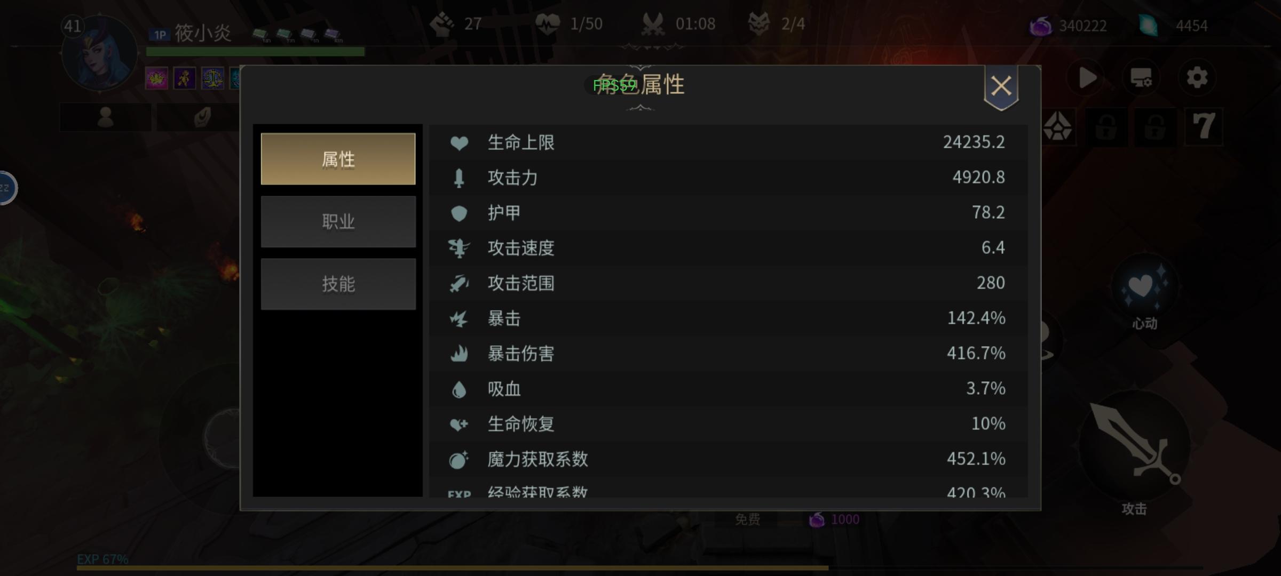Click the 护甲 shield icon
The image size is (1281, 576).
point(459,213)
